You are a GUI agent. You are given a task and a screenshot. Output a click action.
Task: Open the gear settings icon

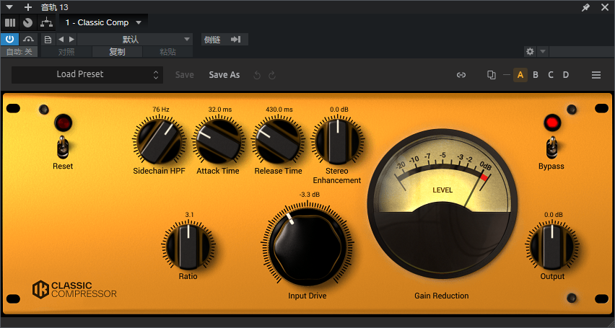tap(531, 51)
